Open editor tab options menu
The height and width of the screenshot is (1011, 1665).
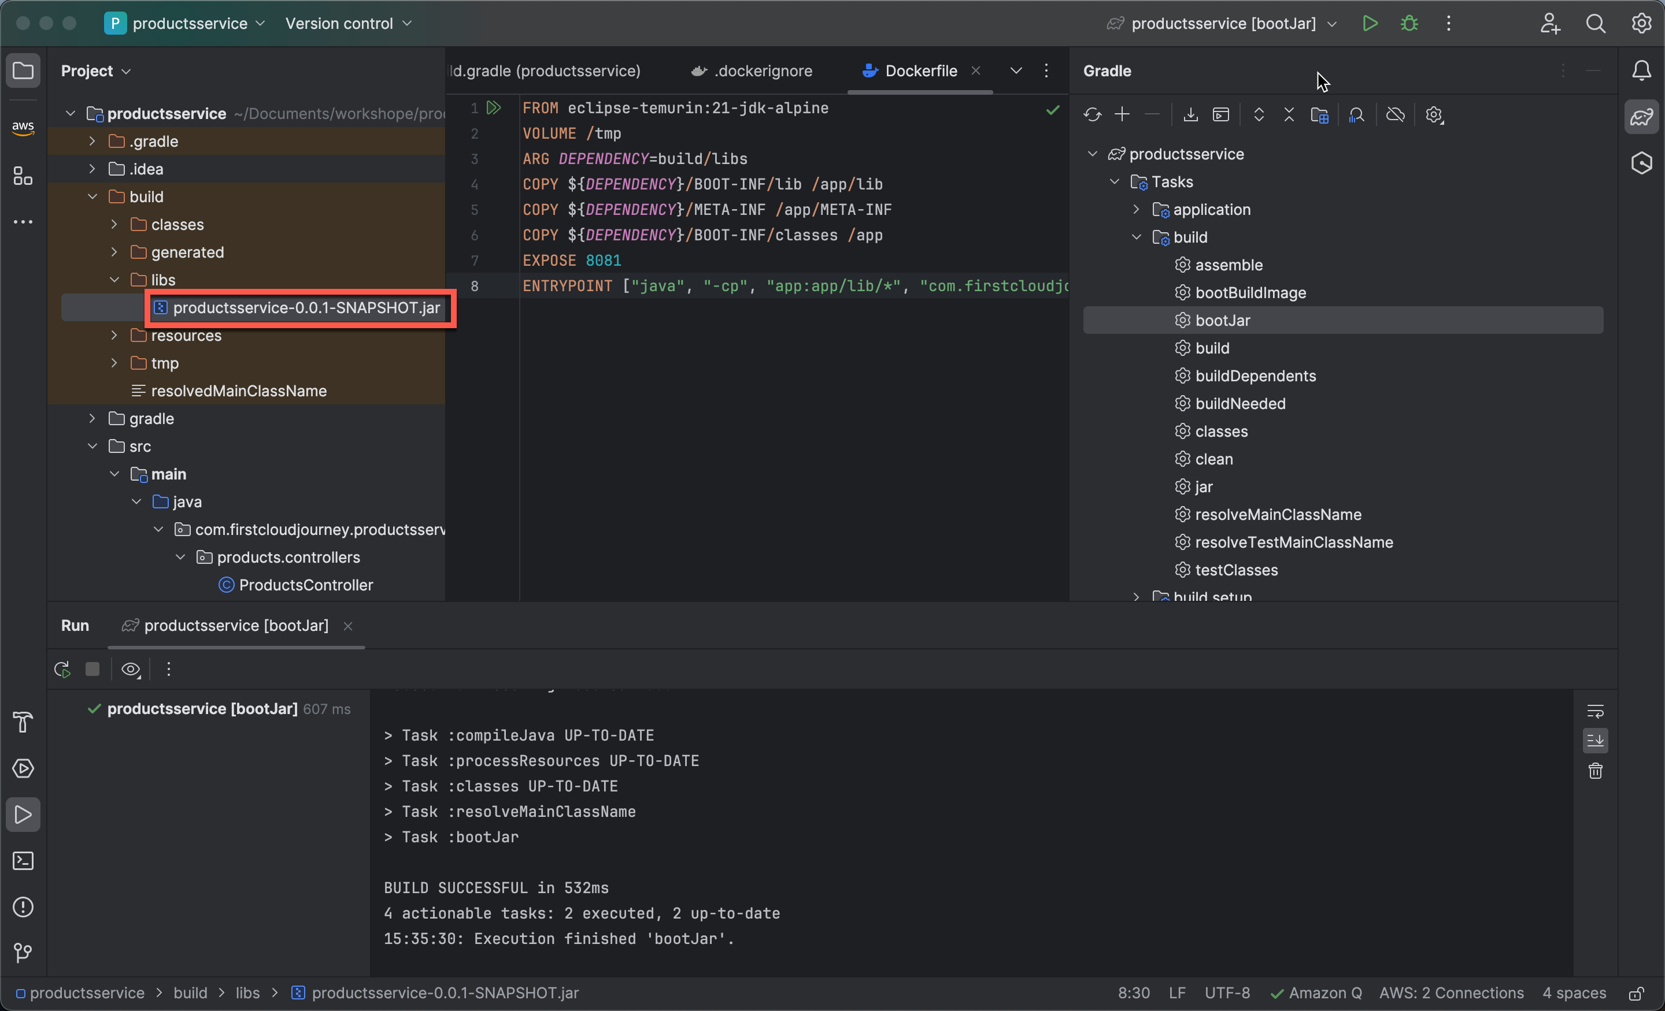(x=1046, y=71)
